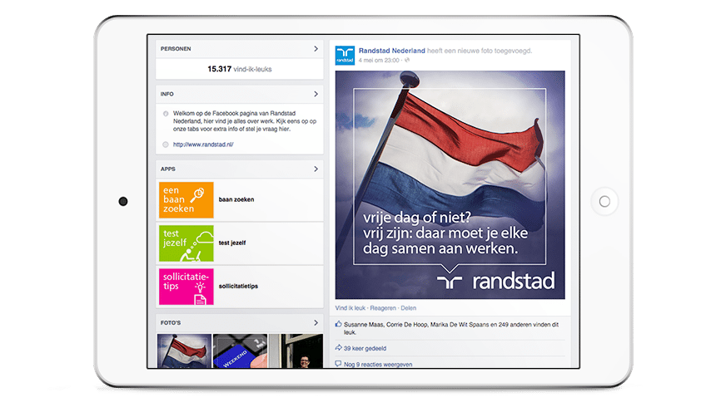Open the http://www.randstad.nl/ link
Screen dimensions: 716x407
coord(203,145)
